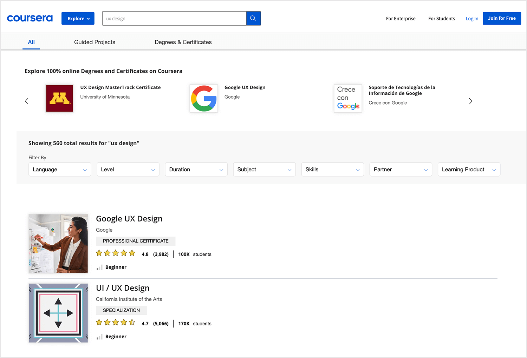Image resolution: width=527 pixels, height=358 pixels.
Task: Expand the Subject filter
Action: [x=264, y=169]
